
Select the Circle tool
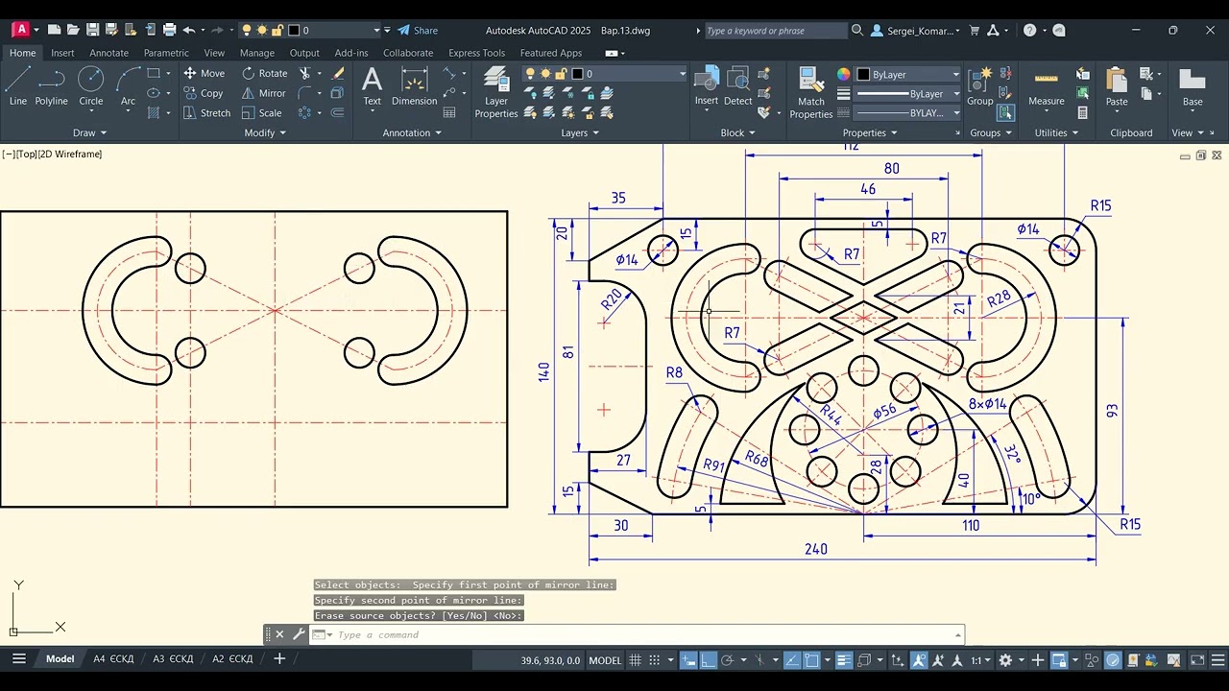point(91,85)
